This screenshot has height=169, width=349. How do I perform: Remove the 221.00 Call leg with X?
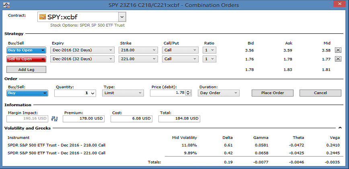pos(338,59)
